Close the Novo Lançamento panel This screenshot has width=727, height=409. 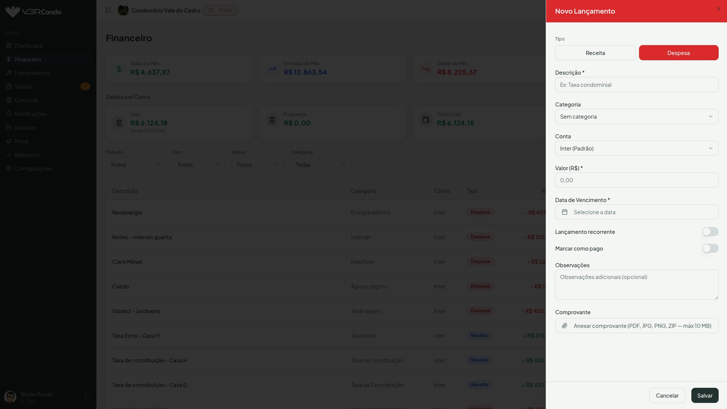point(718,9)
